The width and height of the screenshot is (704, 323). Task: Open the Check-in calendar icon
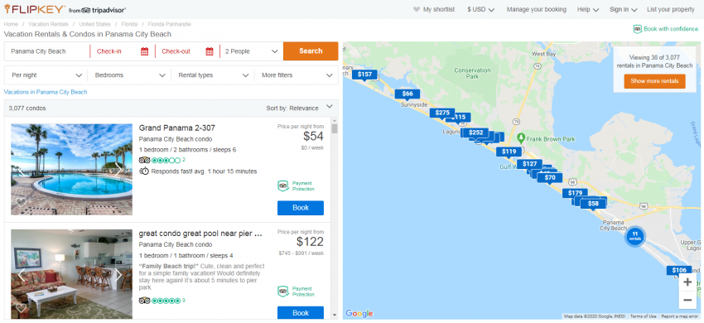tap(144, 51)
